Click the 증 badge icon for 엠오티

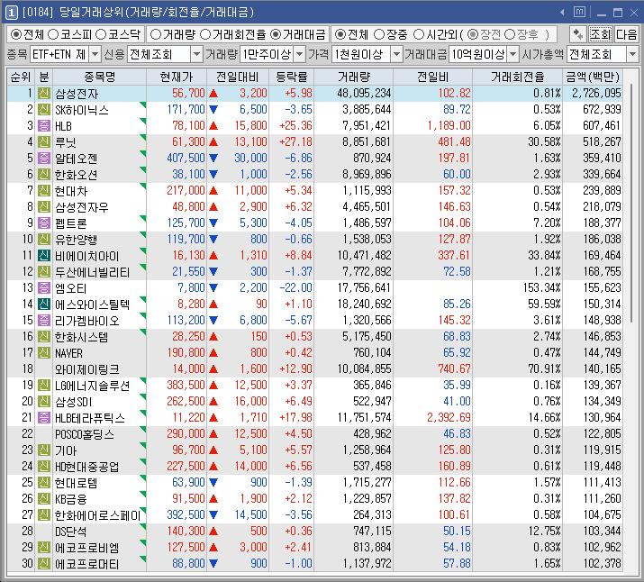[44, 288]
